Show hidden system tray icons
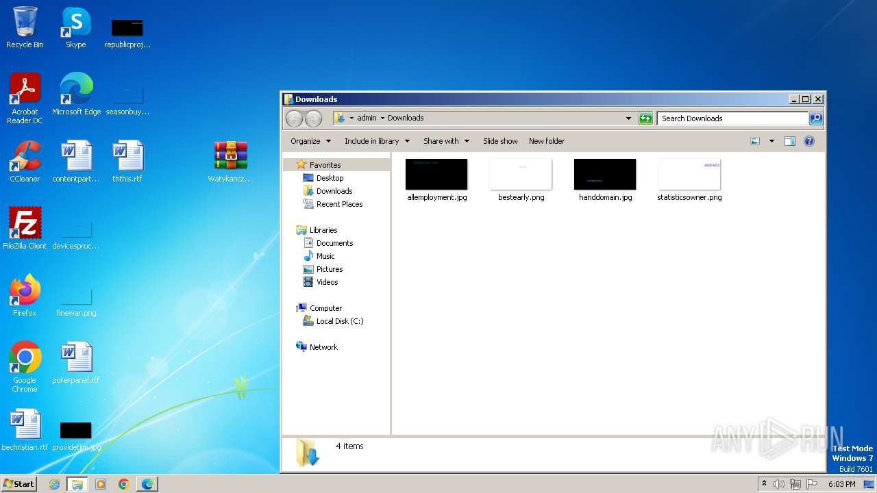This screenshot has width=877, height=493. point(764,483)
